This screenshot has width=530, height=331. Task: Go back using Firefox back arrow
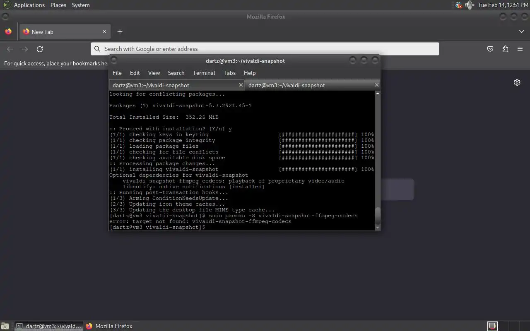pos(10,49)
